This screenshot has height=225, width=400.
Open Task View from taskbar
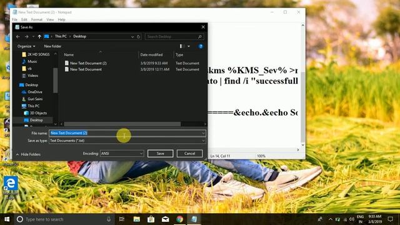[122, 219]
